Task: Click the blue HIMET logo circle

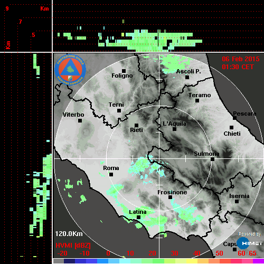Action: (243, 243)
